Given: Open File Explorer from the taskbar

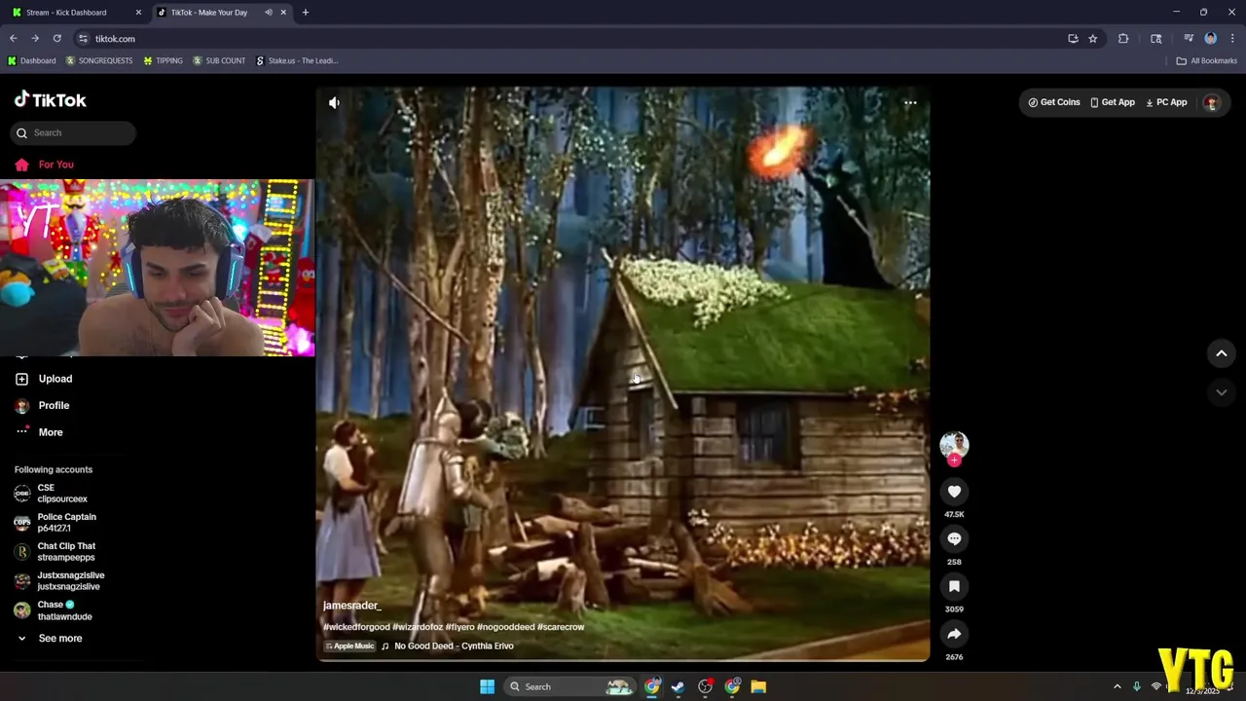Looking at the screenshot, I should coord(758,687).
